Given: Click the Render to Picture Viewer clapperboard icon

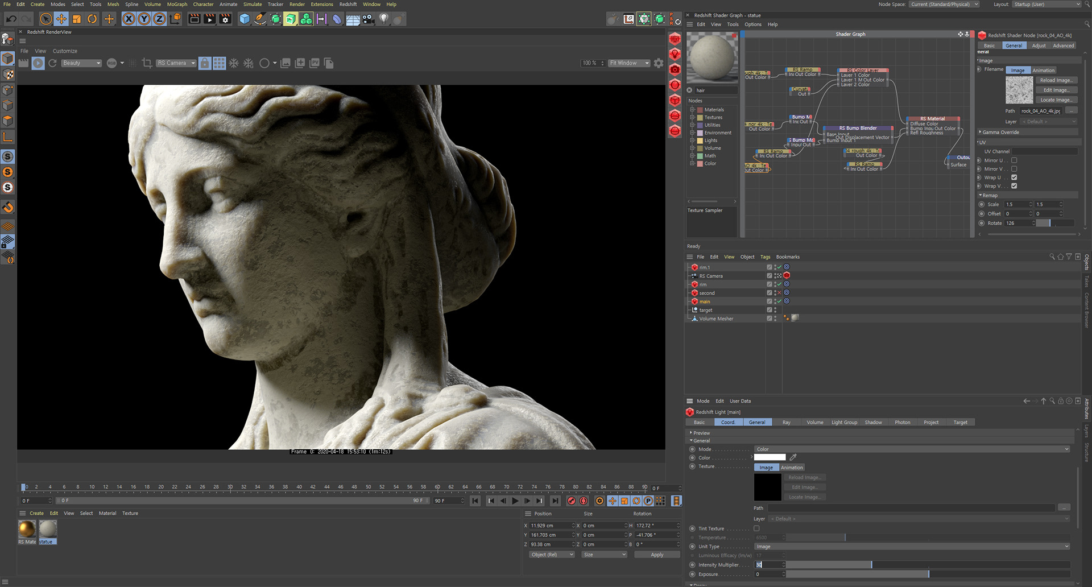Looking at the screenshot, I should click(x=209, y=19).
